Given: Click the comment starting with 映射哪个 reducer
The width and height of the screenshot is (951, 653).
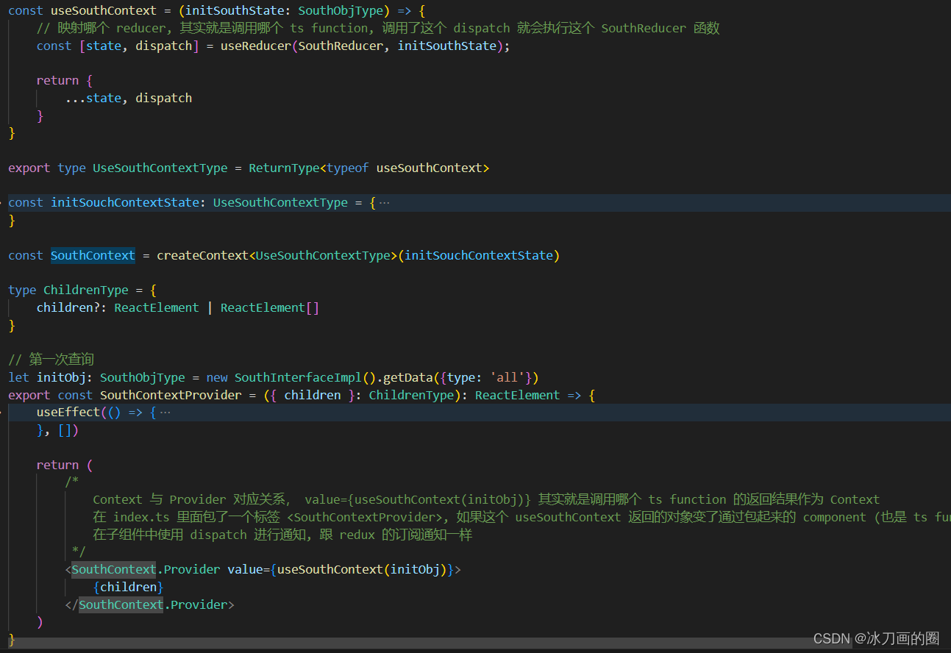Looking at the screenshot, I should point(378,28).
